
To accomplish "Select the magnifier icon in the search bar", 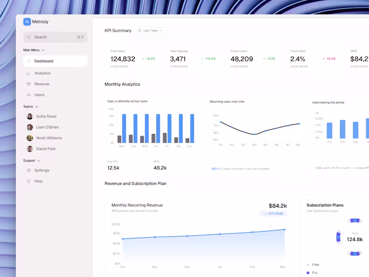I will [x=29, y=37].
